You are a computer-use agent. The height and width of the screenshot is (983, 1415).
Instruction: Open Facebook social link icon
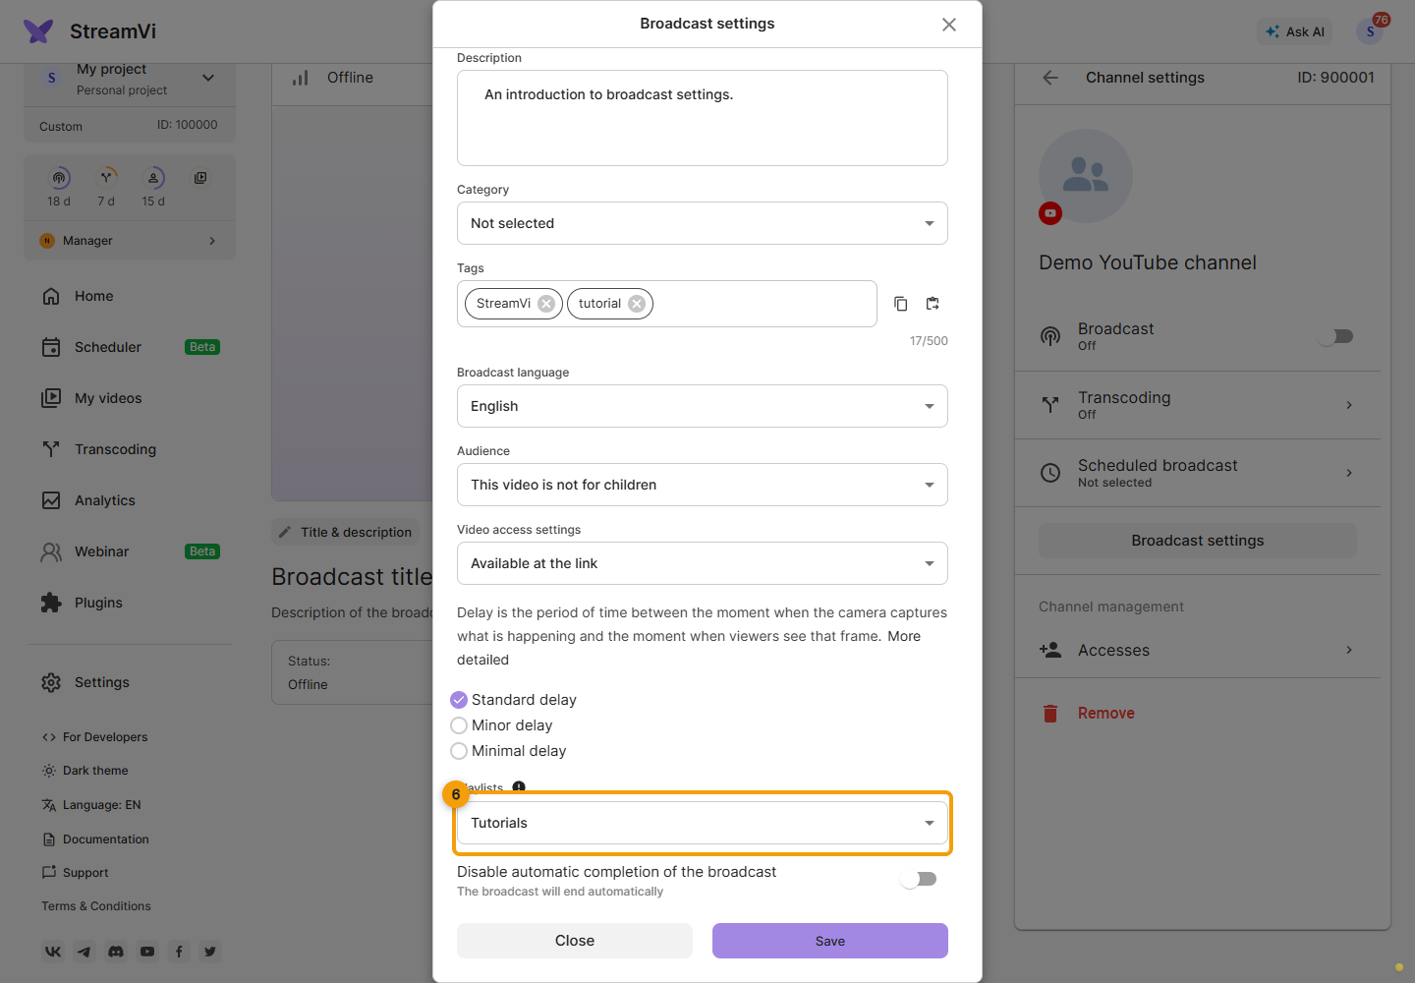pyautogui.click(x=179, y=952)
